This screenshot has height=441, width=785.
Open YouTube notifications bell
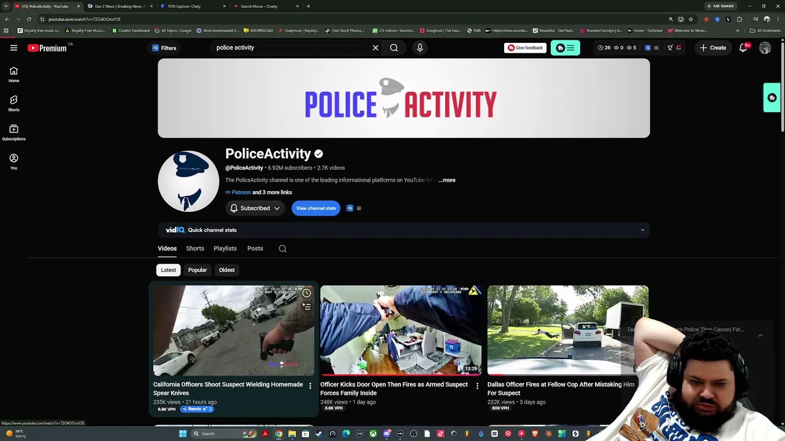743,48
